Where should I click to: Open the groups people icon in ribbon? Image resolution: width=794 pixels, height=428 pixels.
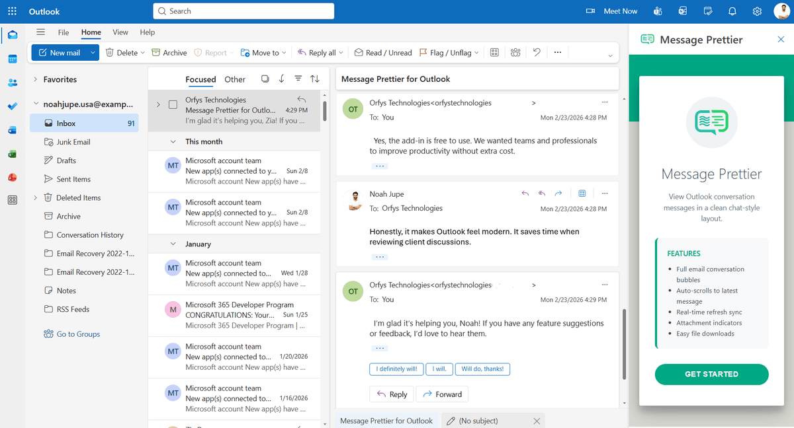(x=515, y=53)
